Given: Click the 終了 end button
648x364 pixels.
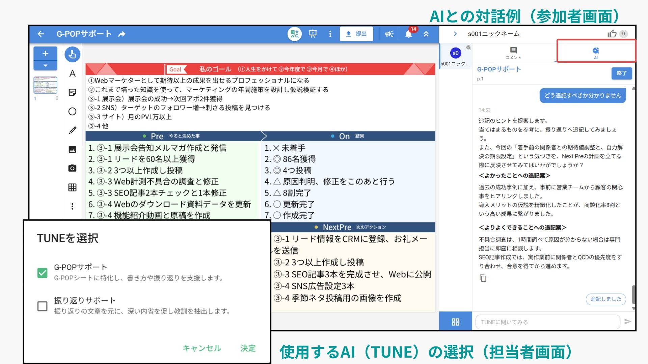Looking at the screenshot, I should coord(621,73).
